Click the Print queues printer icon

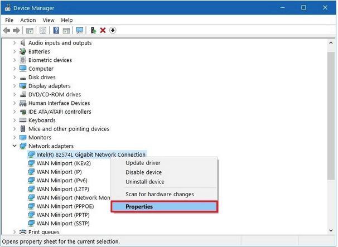coord(23,232)
